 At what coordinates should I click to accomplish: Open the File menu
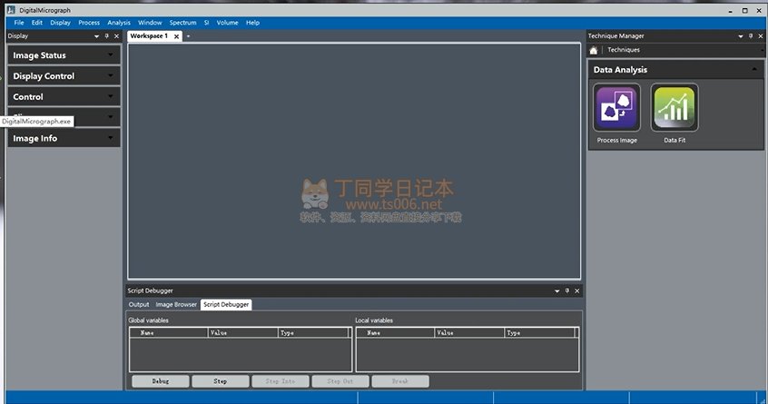(x=19, y=23)
